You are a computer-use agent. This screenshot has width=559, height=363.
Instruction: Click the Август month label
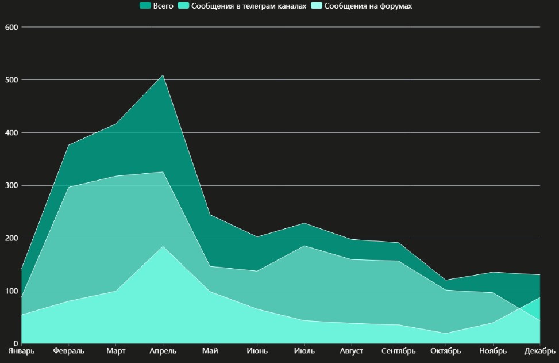pyautogui.click(x=351, y=351)
